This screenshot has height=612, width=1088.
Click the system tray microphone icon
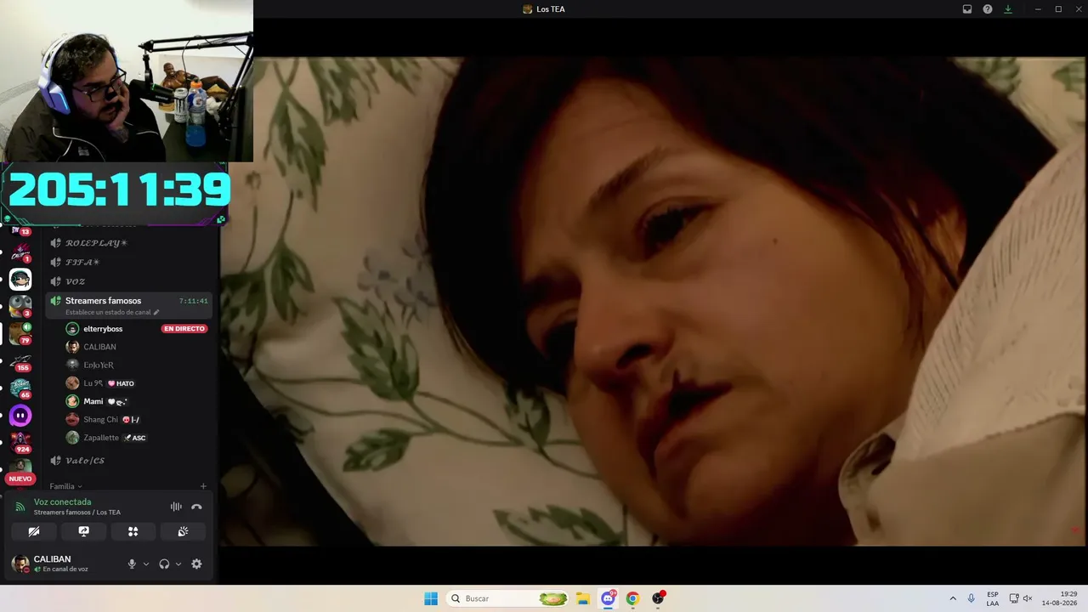pyautogui.click(x=972, y=598)
